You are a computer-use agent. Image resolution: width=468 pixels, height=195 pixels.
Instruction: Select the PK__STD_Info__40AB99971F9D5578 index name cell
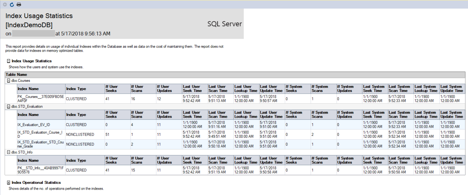(x=40, y=170)
